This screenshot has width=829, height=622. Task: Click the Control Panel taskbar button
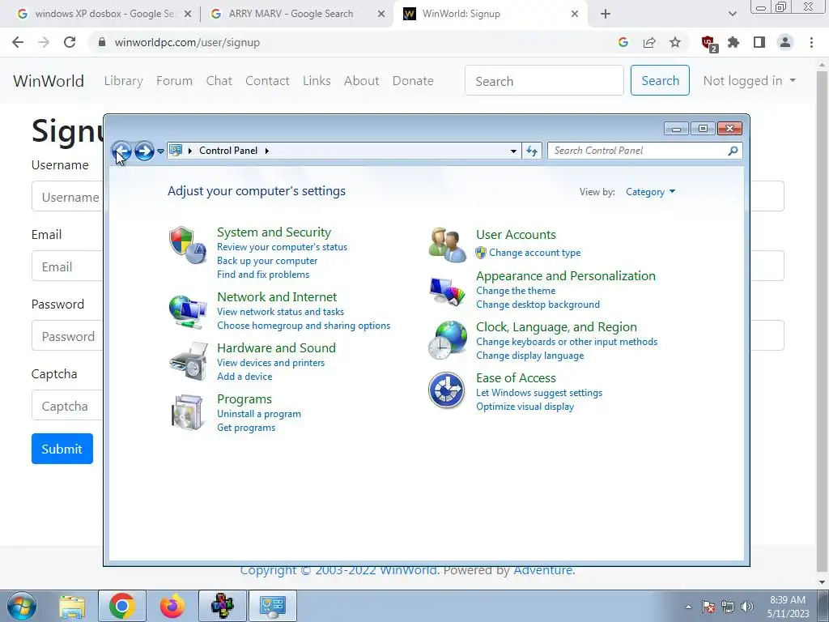click(273, 606)
